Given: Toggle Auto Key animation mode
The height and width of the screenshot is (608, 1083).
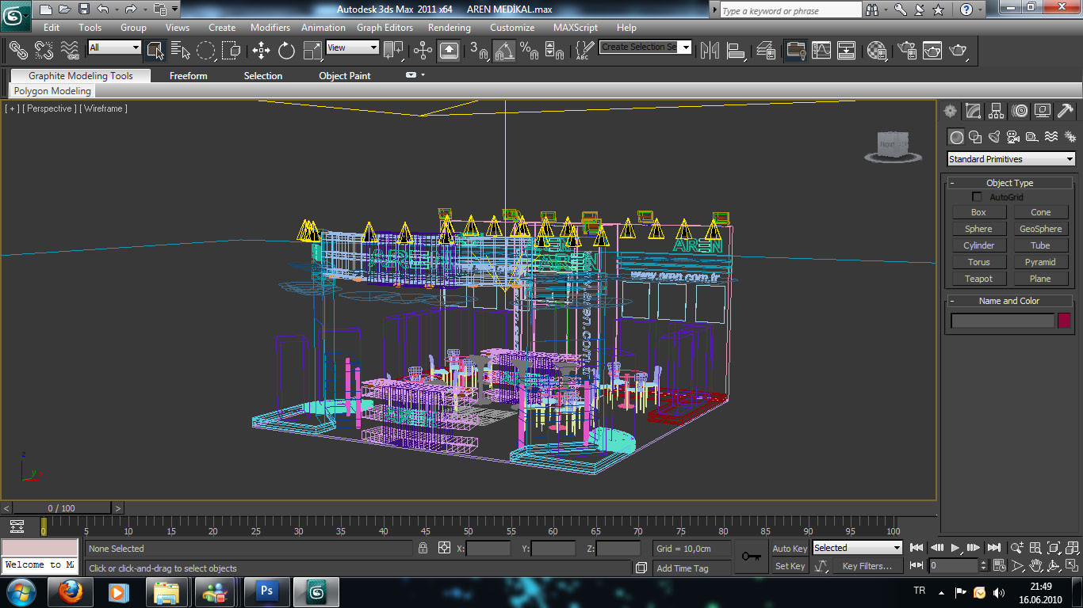Looking at the screenshot, I should coord(790,549).
